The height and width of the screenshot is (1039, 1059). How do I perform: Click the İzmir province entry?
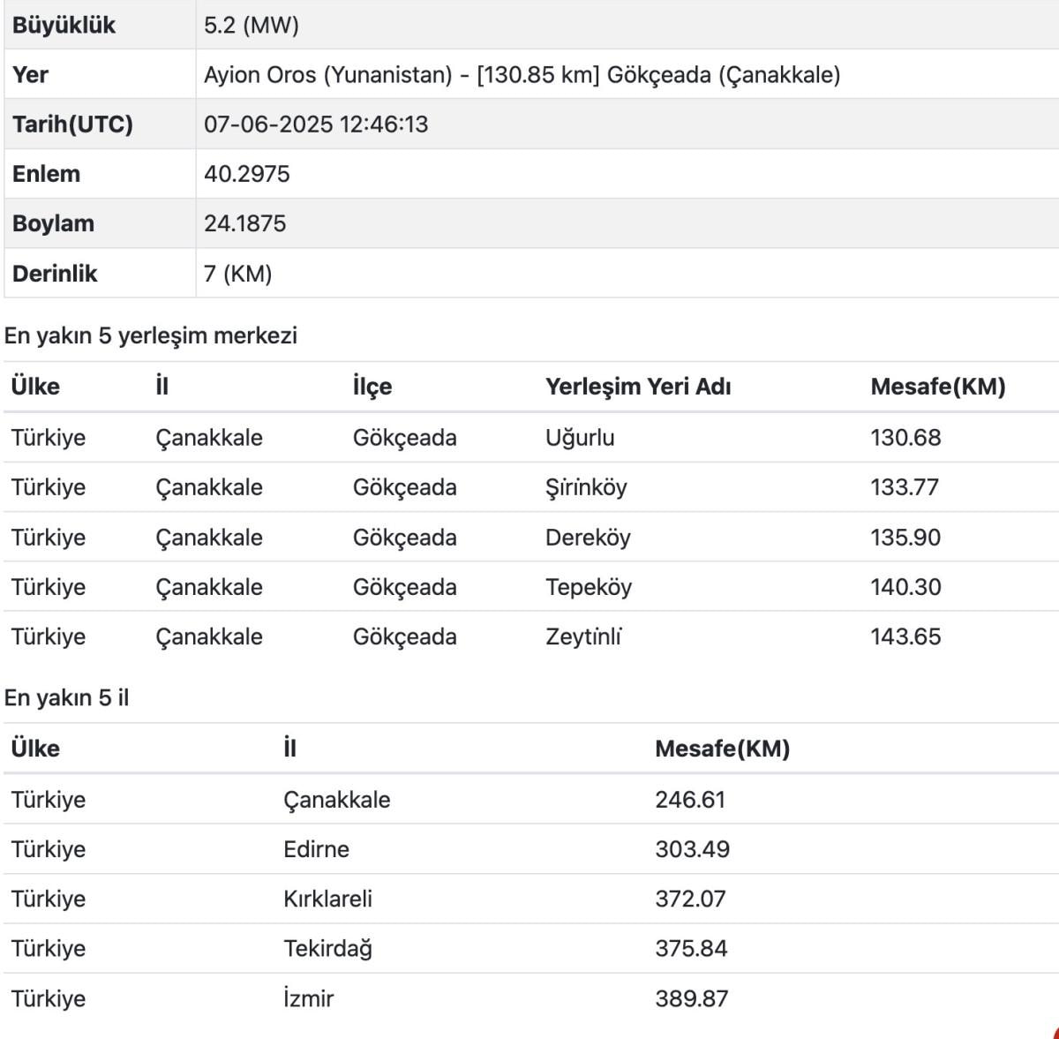[309, 998]
